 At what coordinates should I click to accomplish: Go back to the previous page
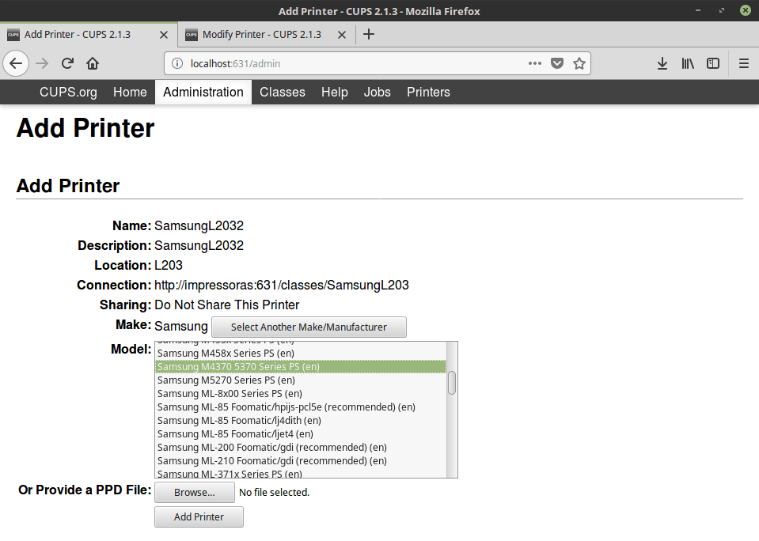(16, 63)
